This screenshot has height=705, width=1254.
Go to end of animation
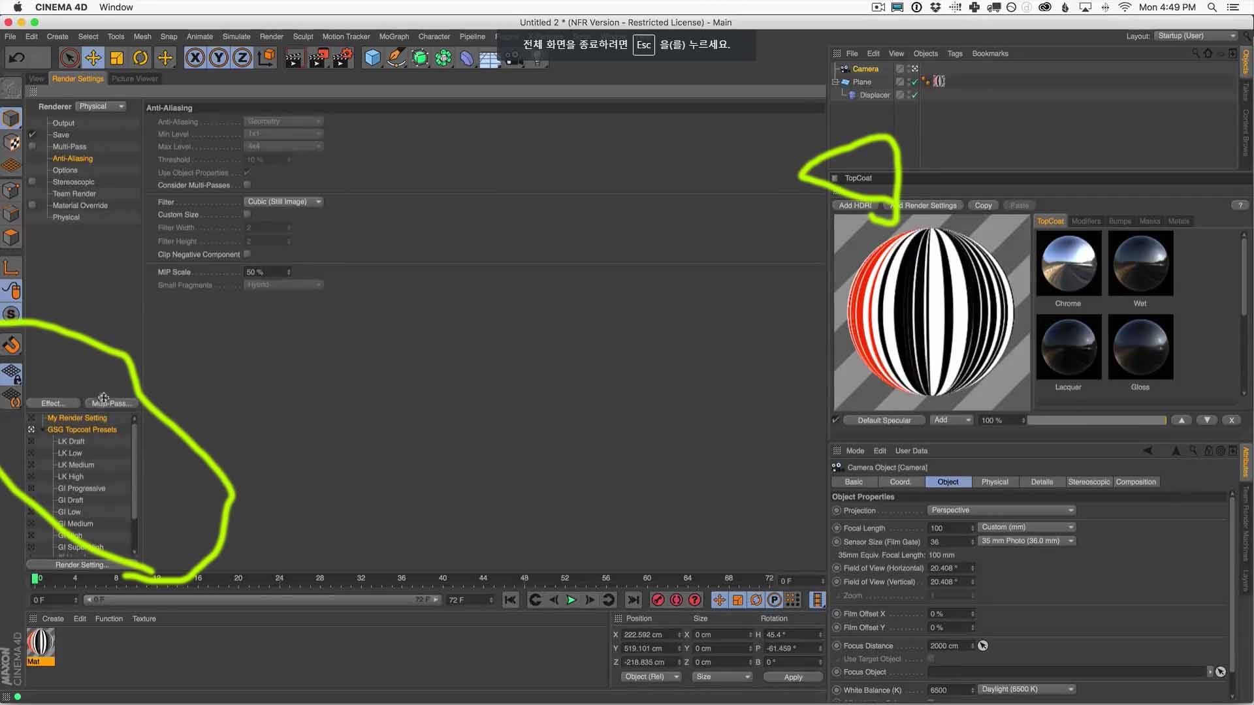634,600
